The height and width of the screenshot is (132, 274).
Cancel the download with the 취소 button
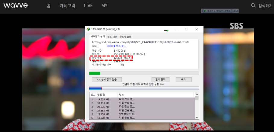coord(184,79)
